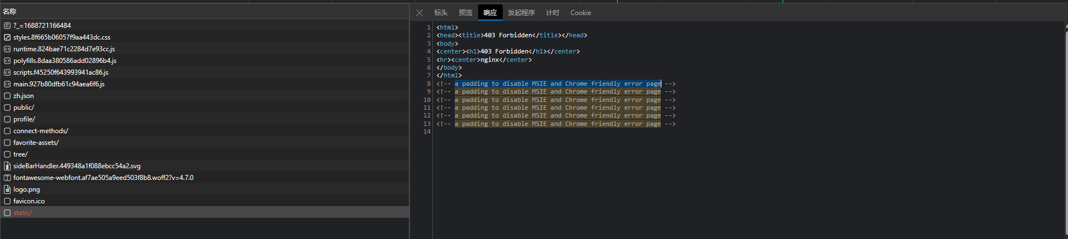This screenshot has height=239, width=1068.
Task: Switch to the 标头 tab
Action: pos(441,13)
